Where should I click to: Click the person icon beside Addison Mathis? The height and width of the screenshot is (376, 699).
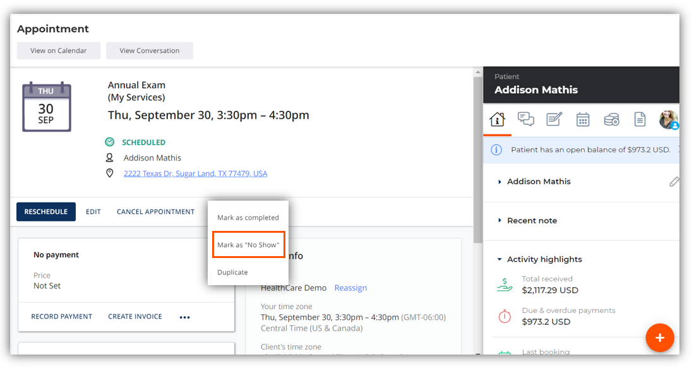point(109,158)
